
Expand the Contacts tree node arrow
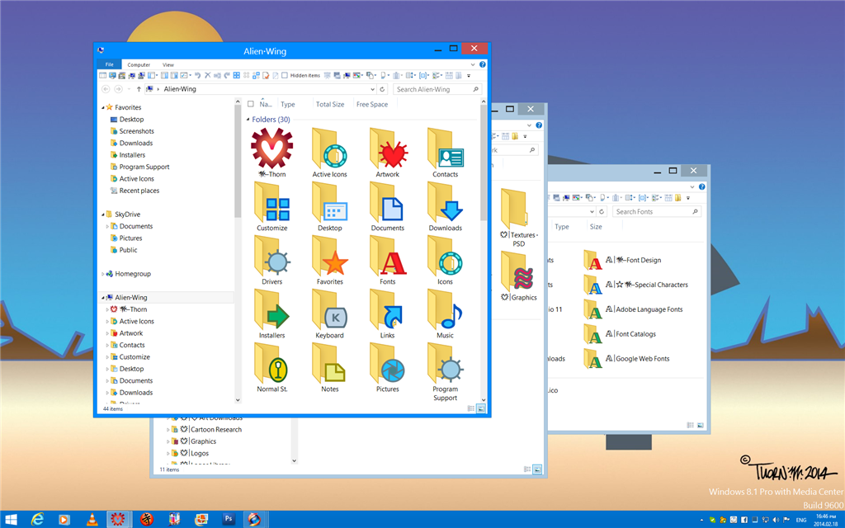(x=107, y=346)
